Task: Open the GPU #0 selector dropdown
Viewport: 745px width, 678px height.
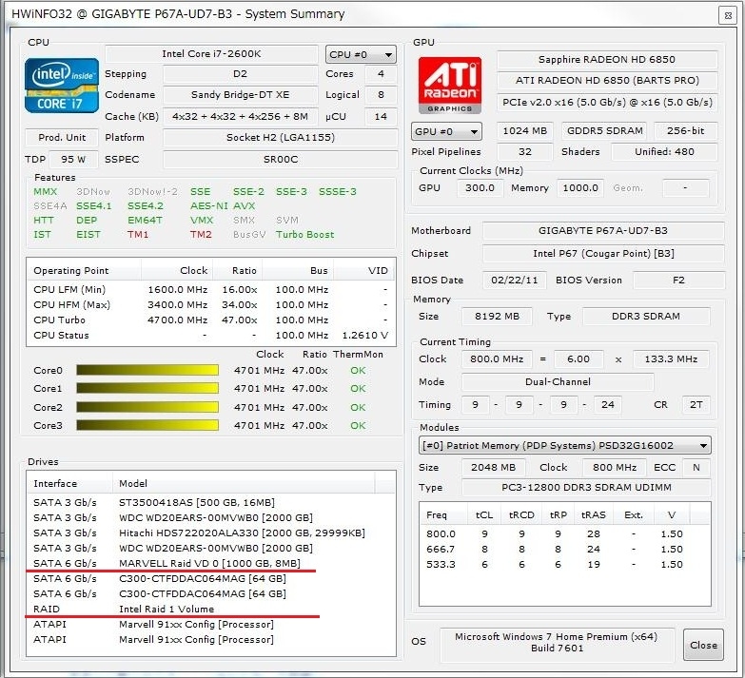Action: [x=446, y=131]
